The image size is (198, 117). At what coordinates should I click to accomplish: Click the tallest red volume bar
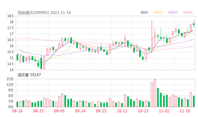pos(155,93)
